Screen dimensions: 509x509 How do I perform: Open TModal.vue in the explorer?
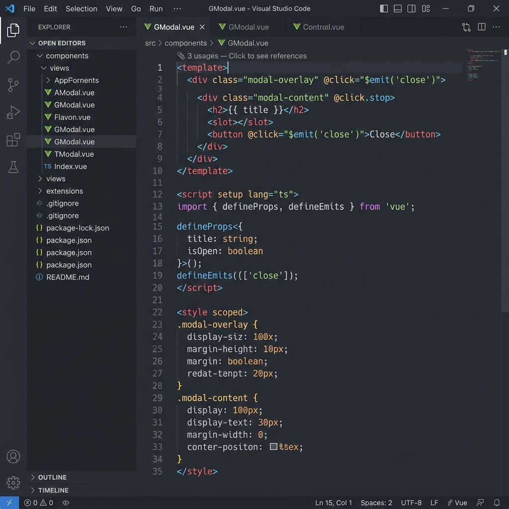pos(74,154)
